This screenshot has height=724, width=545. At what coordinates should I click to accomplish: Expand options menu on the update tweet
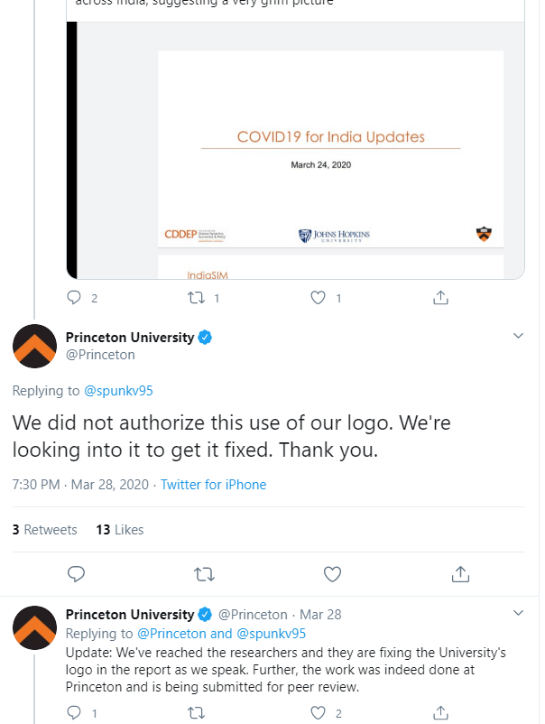click(x=518, y=613)
